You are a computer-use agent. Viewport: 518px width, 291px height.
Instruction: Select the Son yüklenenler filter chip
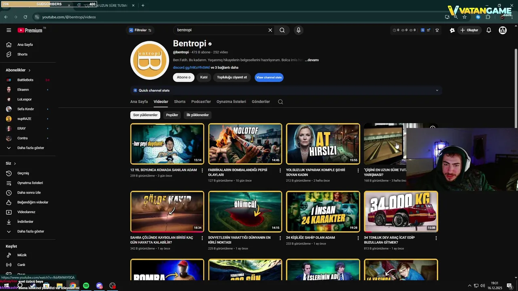pos(145,115)
